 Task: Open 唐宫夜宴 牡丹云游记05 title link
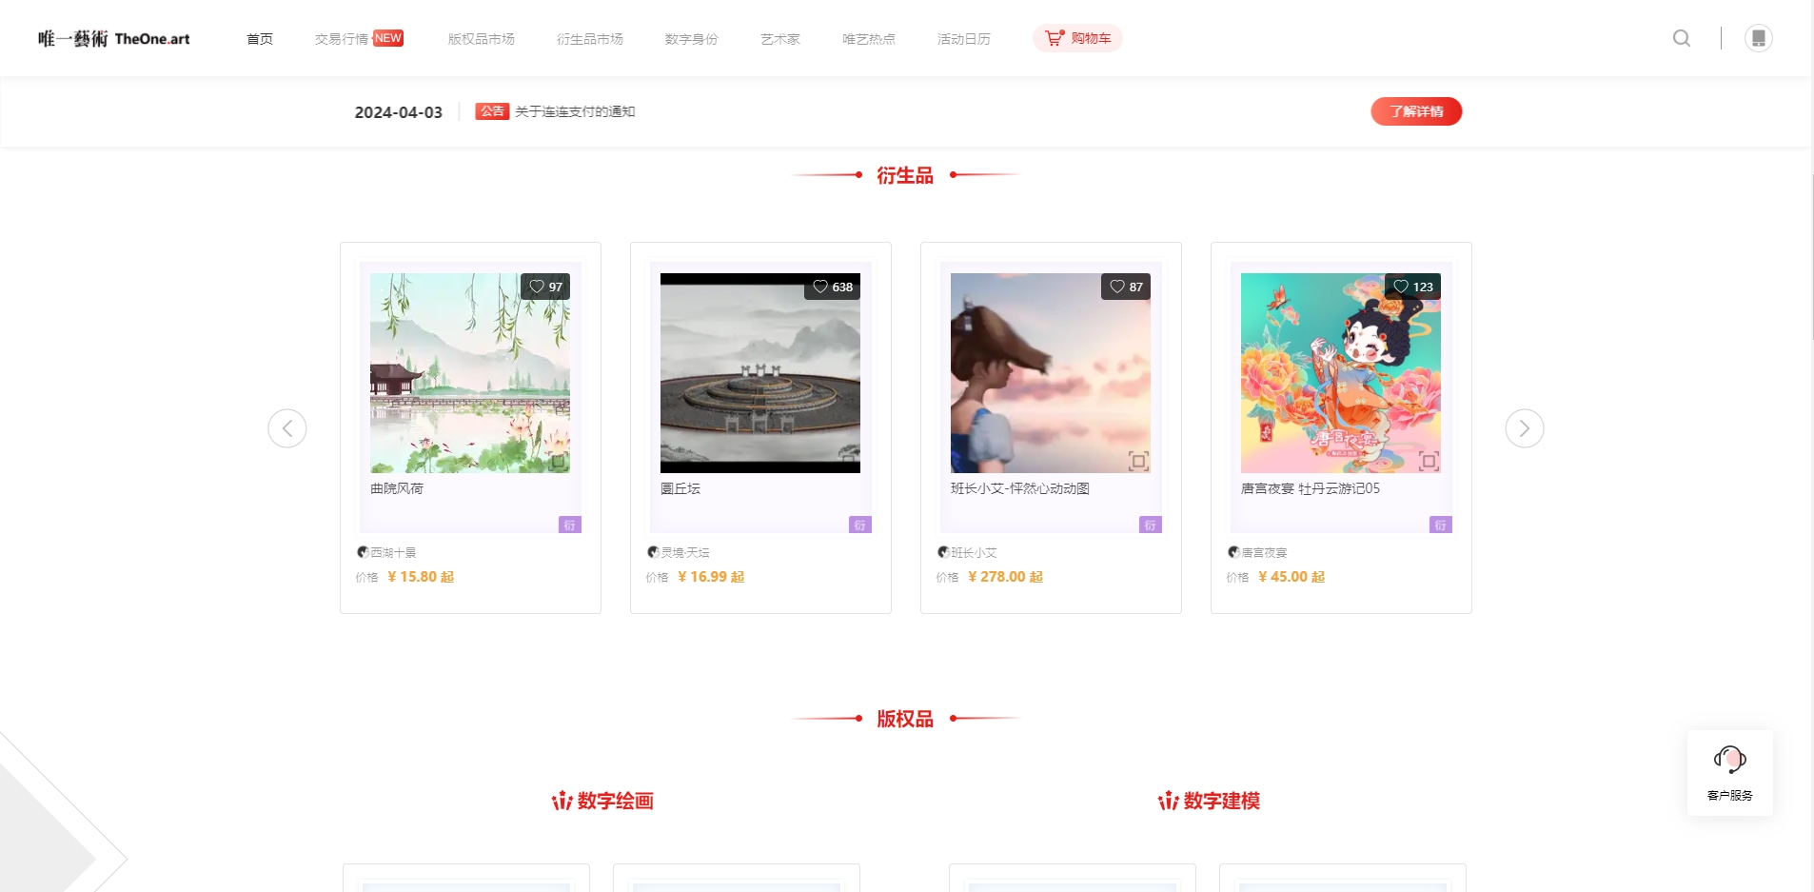click(x=1311, y=488)
